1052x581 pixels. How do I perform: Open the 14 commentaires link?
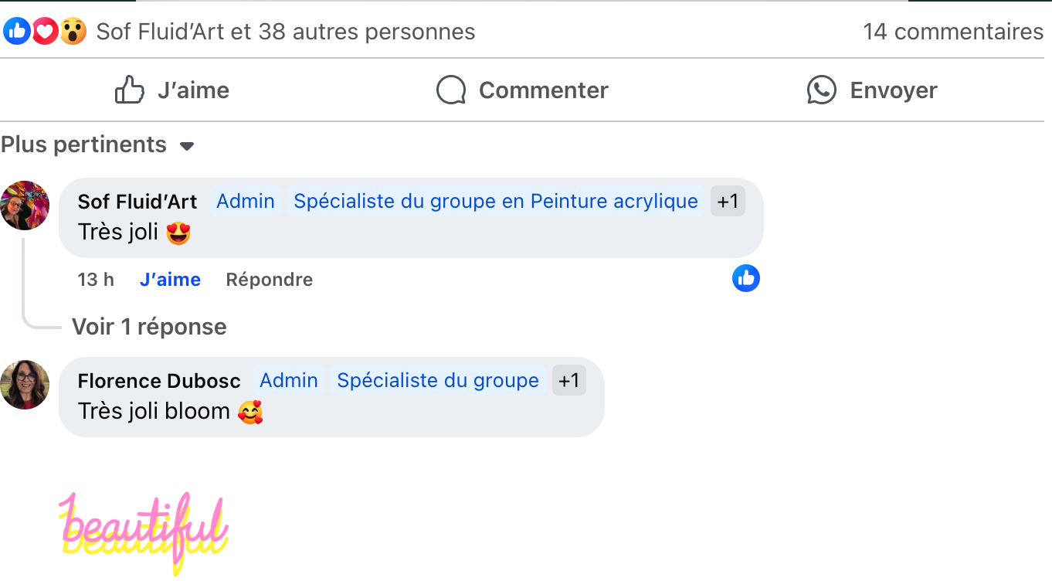coord(952,32)
